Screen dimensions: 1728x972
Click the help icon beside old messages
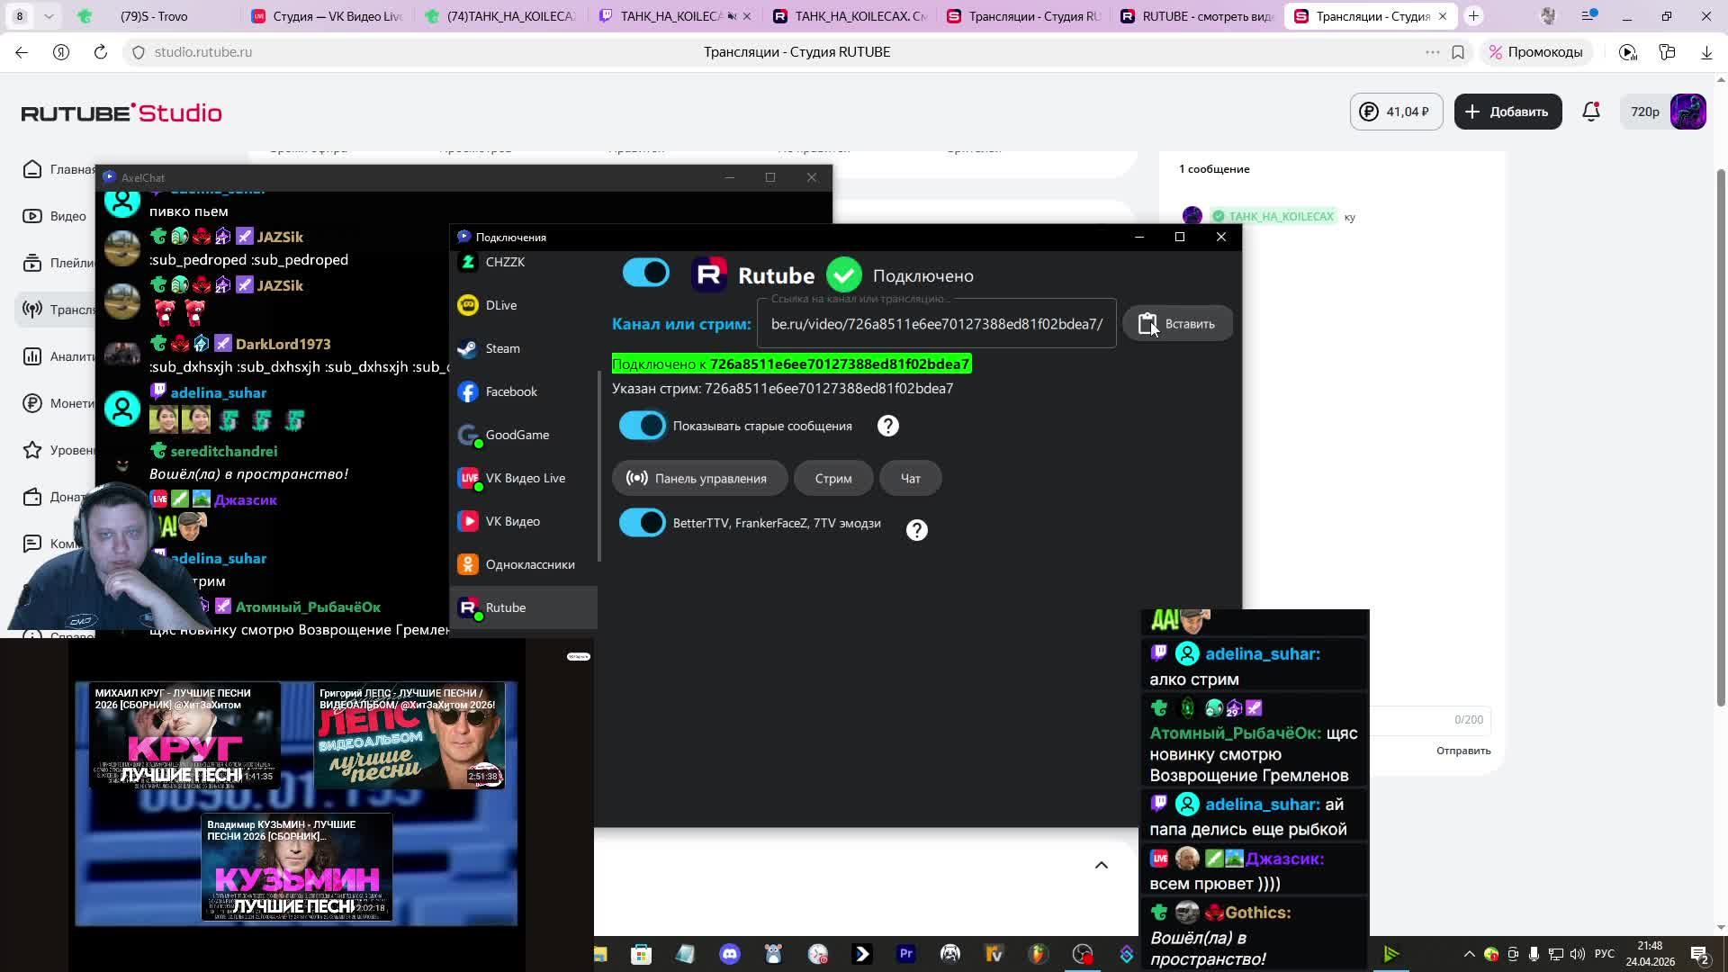coord(887,426)
